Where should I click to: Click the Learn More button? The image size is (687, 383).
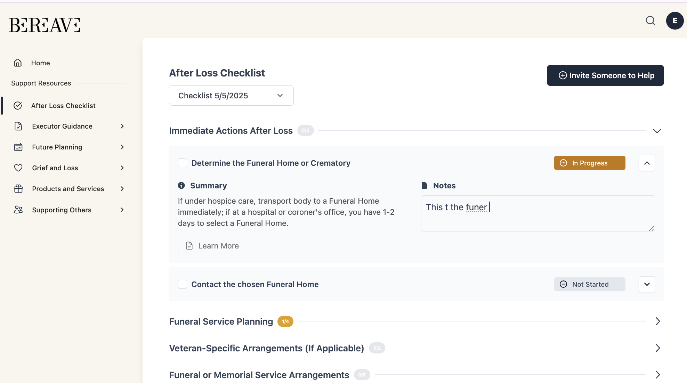pos(212,246)
